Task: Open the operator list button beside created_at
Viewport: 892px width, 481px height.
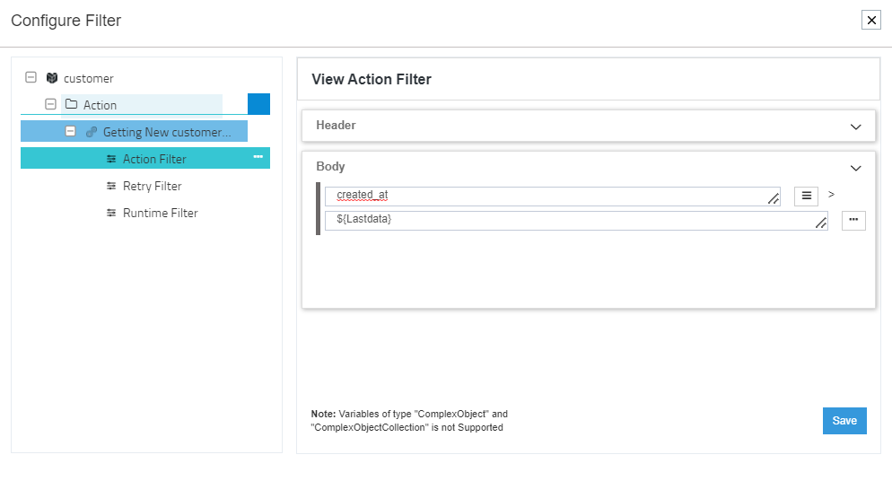Action: 806,196
